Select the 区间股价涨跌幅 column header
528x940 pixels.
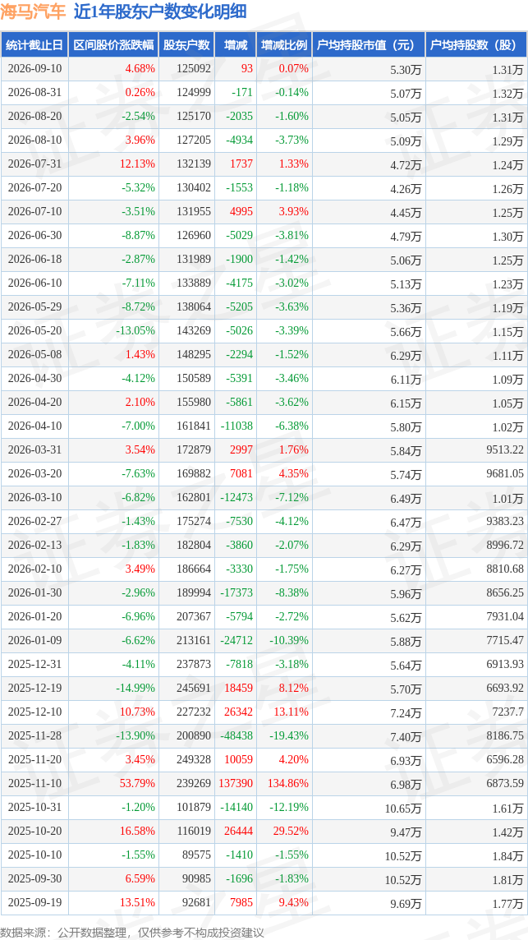(x=113, y=45)
